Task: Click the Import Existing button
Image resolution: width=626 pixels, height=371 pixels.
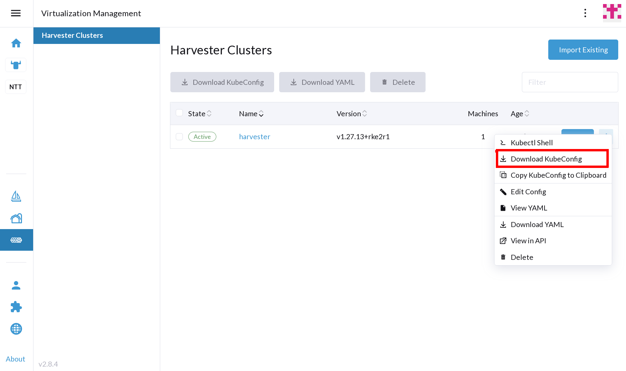Action: coord(583,50)
